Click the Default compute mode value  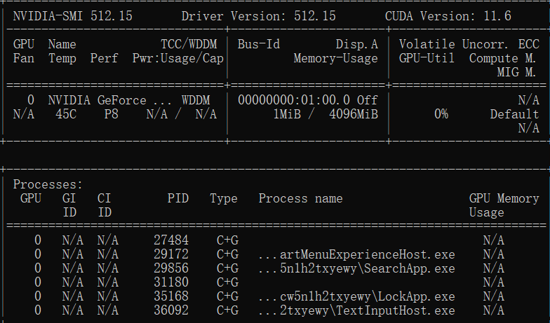pyautogui.click(x=515, y=114)
